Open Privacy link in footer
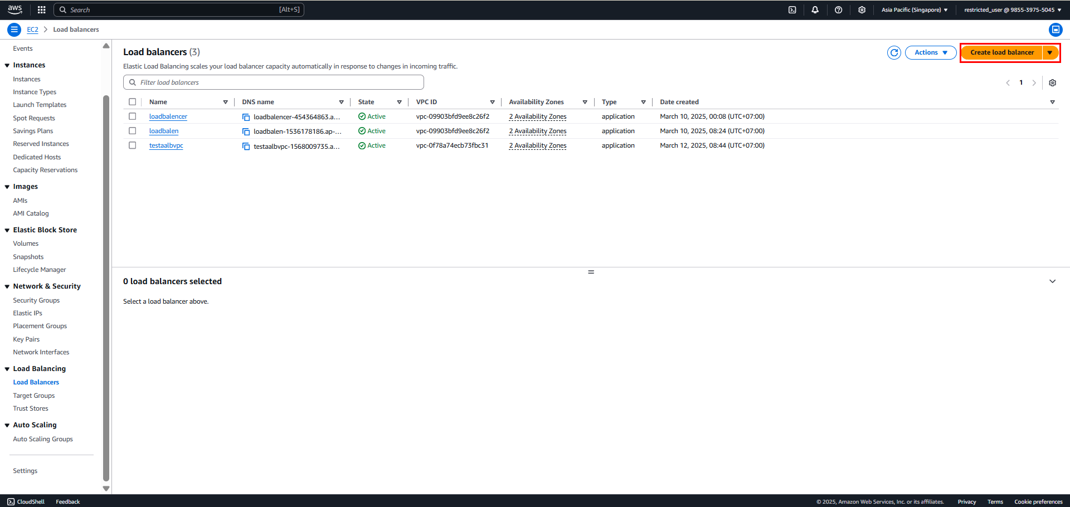 966,501
